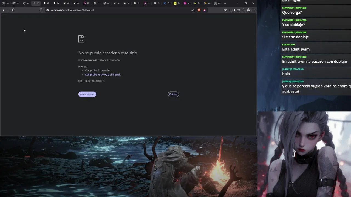351x197 pixels.
Task: Switch to the 'zp' tab
Action: [x=16, y=3]
